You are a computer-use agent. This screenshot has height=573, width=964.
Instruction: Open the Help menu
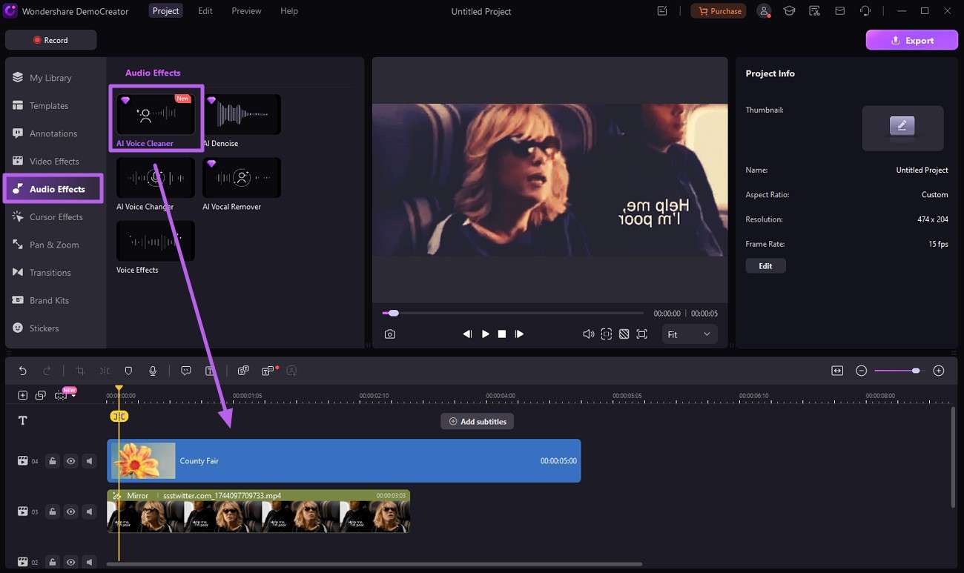pos(289,11)
